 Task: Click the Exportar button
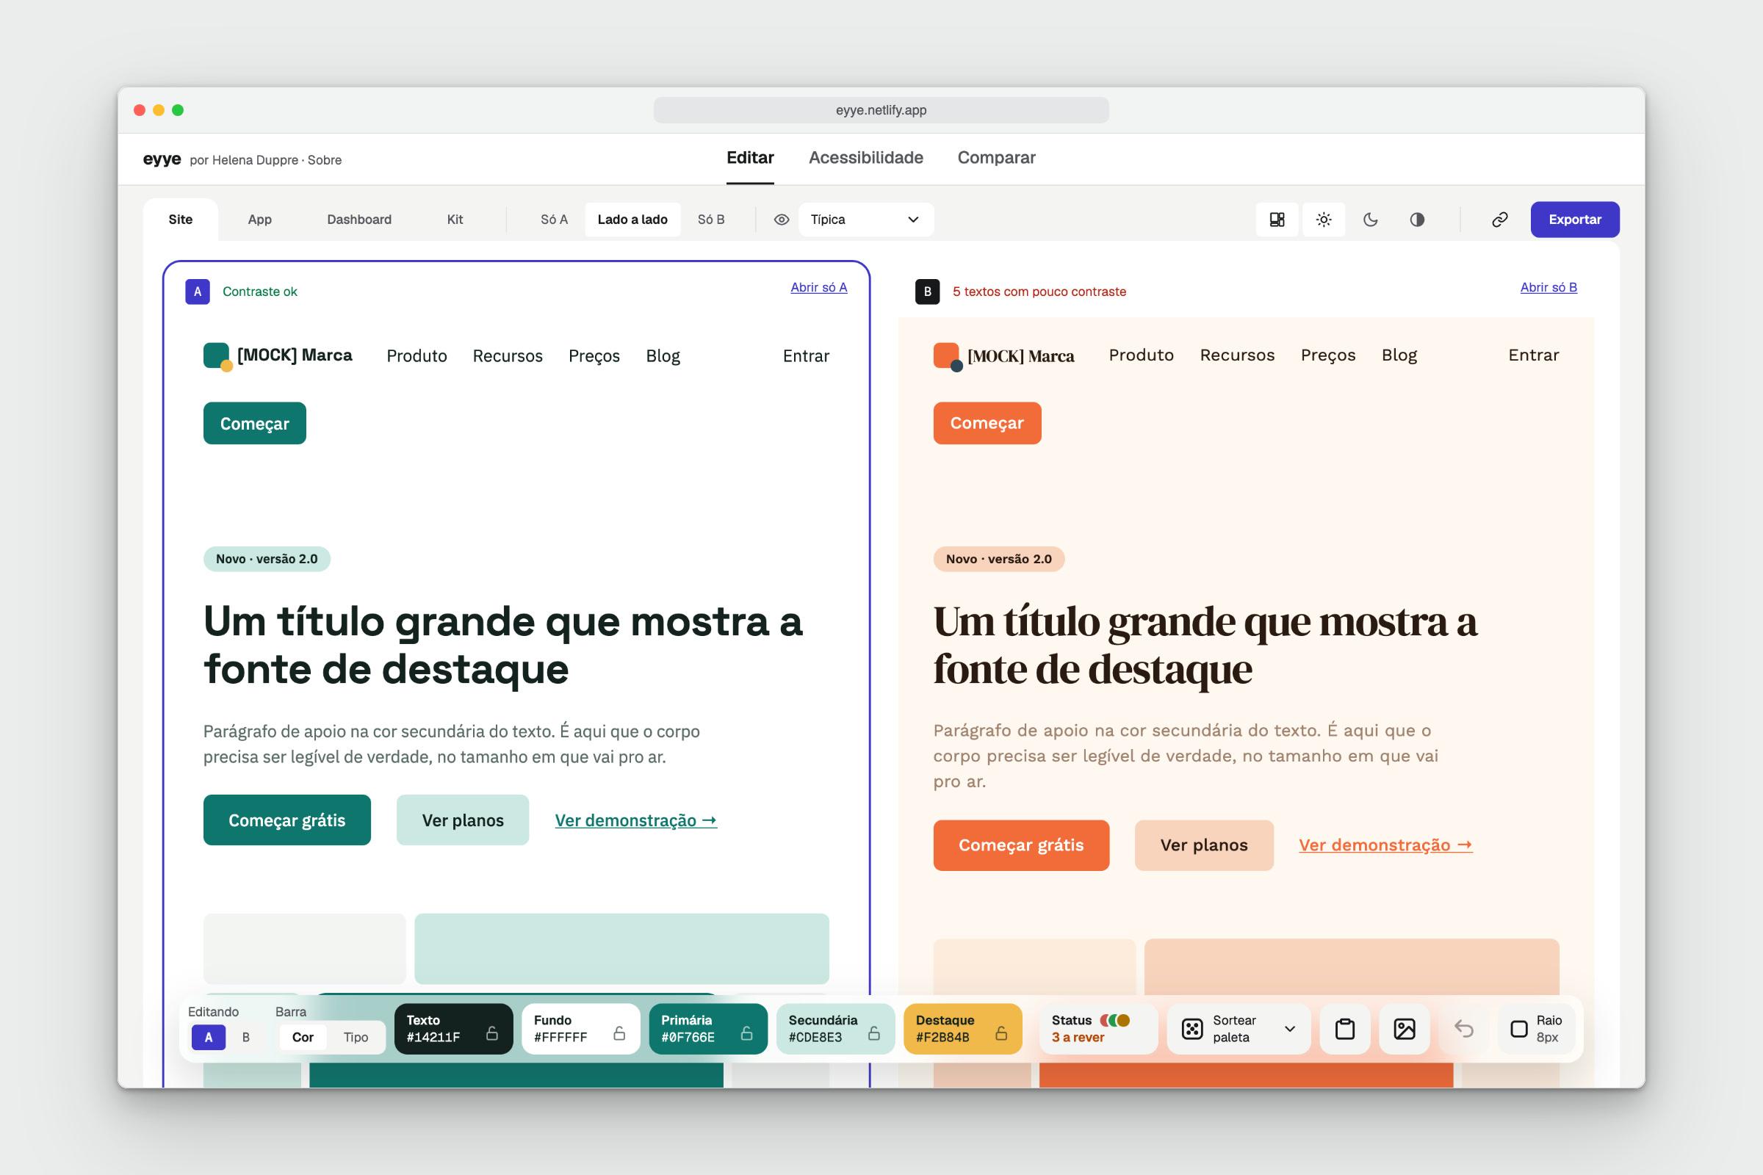point(1575,220)
